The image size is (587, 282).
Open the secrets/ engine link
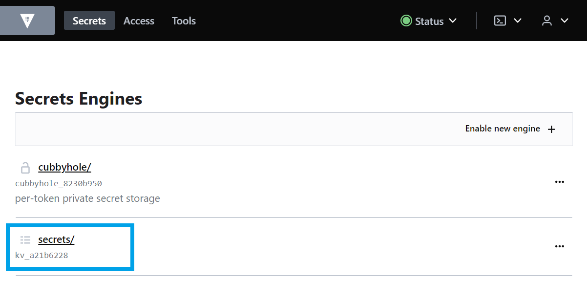[56, 239]
